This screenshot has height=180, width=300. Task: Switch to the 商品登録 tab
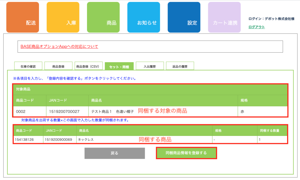(58, 66)
